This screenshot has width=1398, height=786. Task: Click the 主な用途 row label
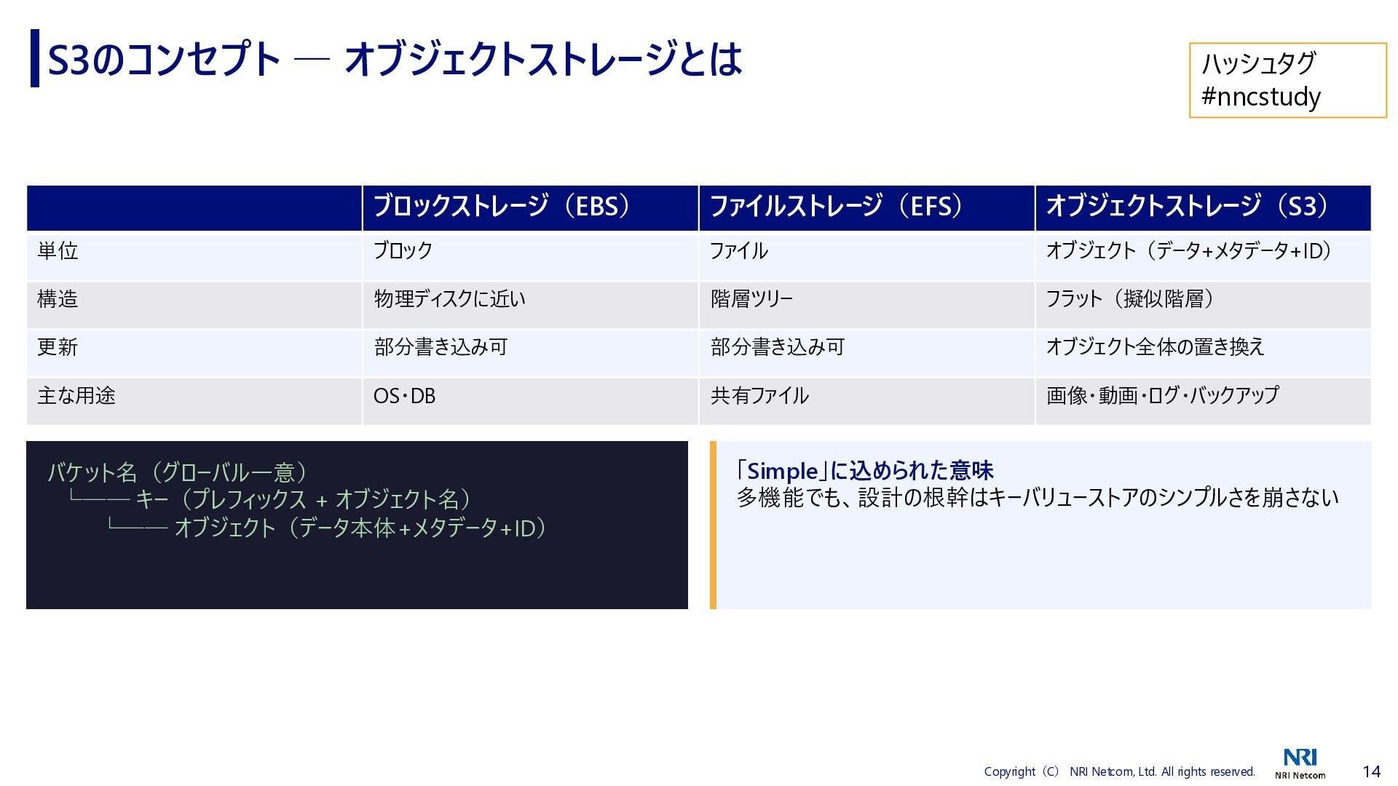[x=76, y=396]
